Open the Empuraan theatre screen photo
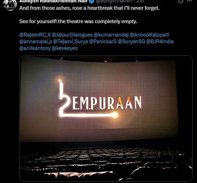Screen dimensions: 197x183 point(106,118)
